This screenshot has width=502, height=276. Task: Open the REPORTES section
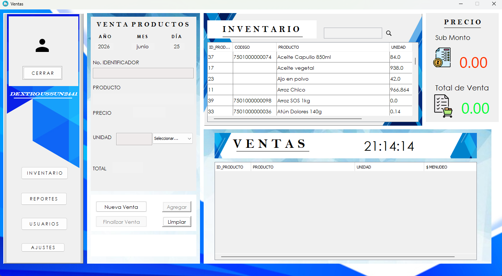44,199
